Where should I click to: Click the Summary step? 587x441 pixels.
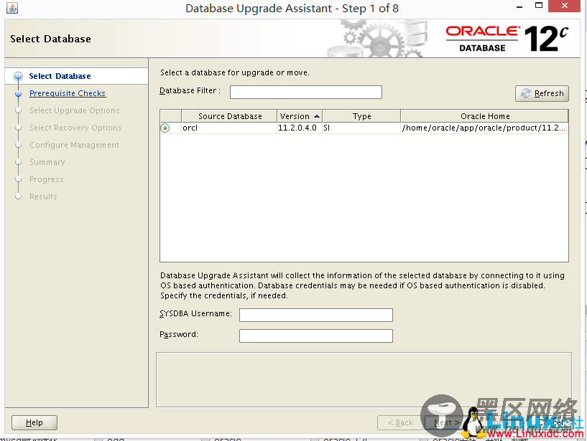point(47,162)
